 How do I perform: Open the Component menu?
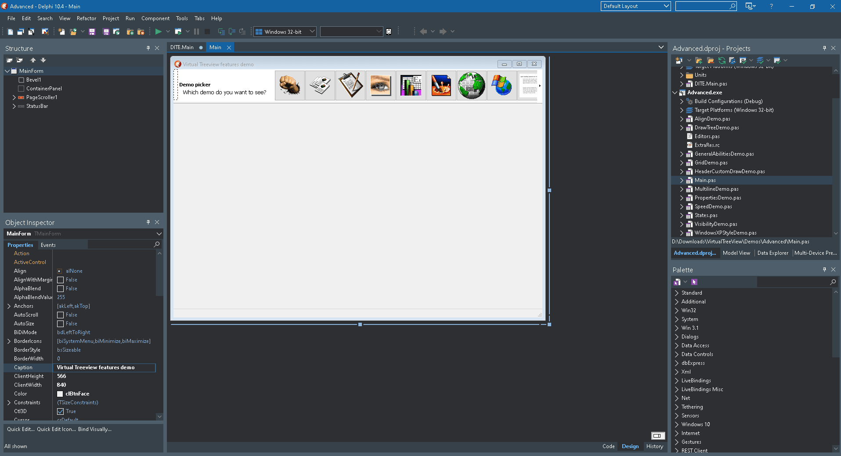155,18
